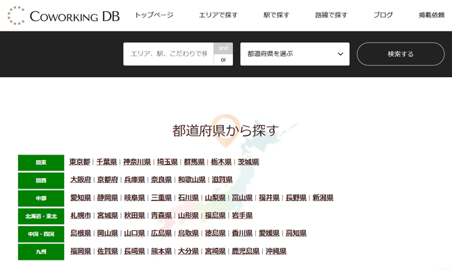
Task: Select the 九州 region label
Action: pos(41,252)
